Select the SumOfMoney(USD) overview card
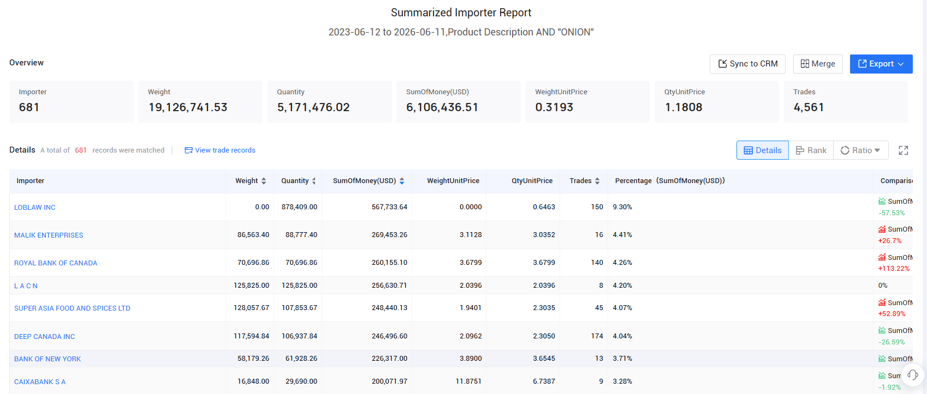Viewport: 927px width, 394px height. tap(459, 101)
